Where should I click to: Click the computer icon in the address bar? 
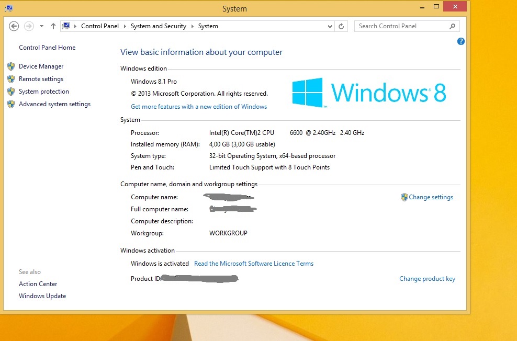[66, 26]
